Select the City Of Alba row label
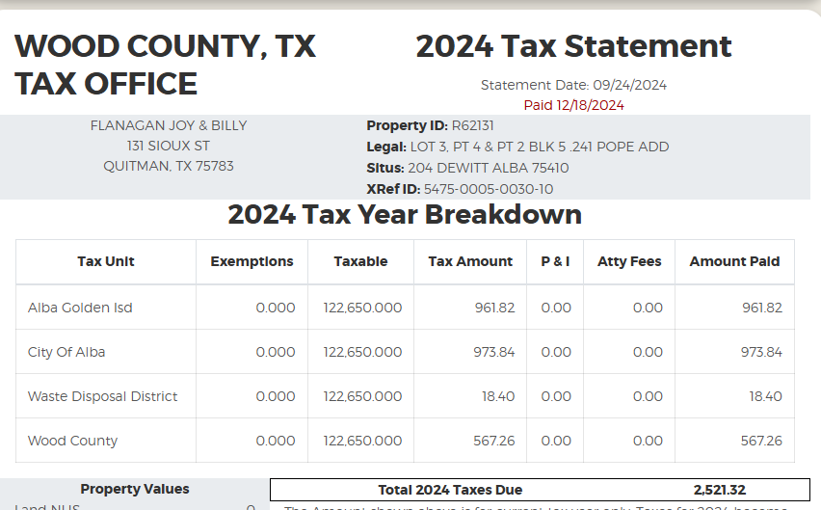 pyautogui.click(x=66, y=352)
